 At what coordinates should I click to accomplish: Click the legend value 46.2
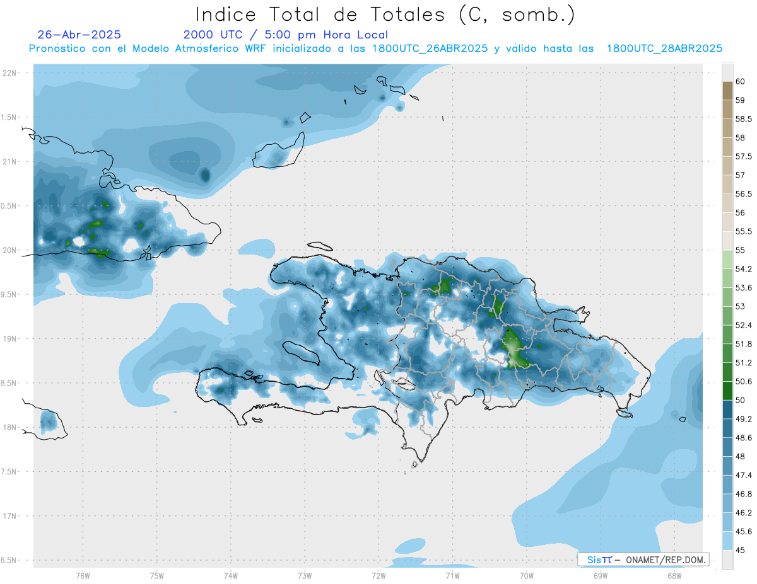coord(743,513)
